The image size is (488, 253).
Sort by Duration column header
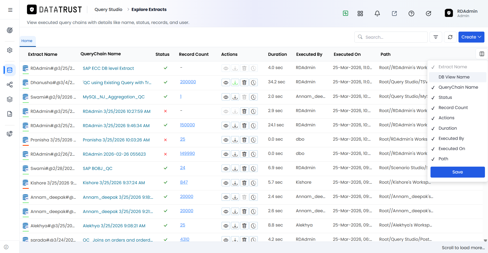pyautogui.click(x=277, y=54)
